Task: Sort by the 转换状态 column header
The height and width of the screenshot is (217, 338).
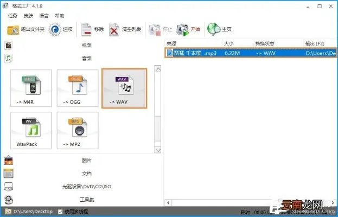Action: [x=278, y=43]
